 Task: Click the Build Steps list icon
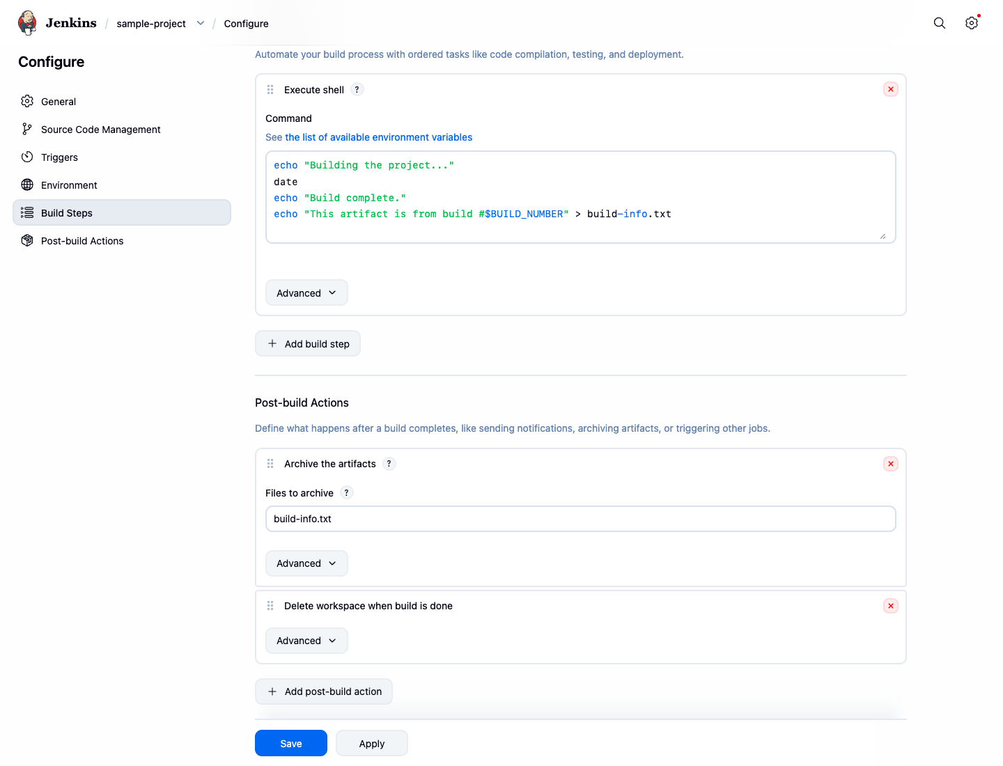coord(27,212)
